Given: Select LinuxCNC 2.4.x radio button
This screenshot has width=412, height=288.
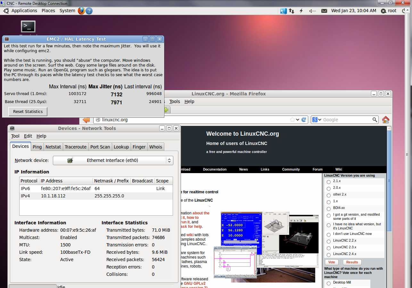Looking at the screenshot, I should [x=328, y=255].
